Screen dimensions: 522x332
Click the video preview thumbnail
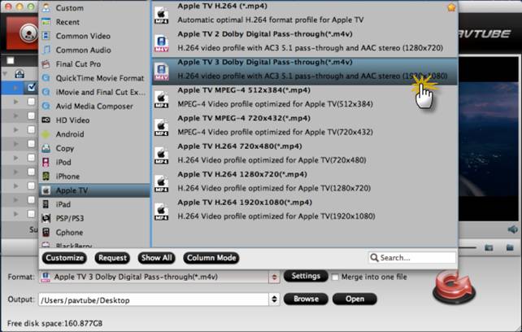pyautogui.click(x=489, y=138)
